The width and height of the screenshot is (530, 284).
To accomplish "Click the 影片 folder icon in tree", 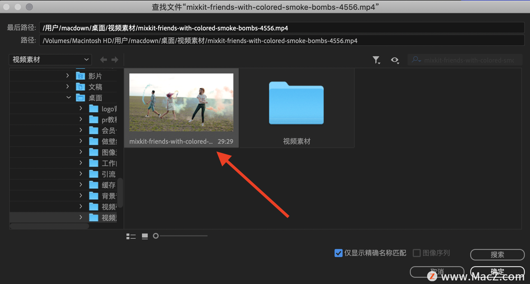I will click(x=80, y=76).
